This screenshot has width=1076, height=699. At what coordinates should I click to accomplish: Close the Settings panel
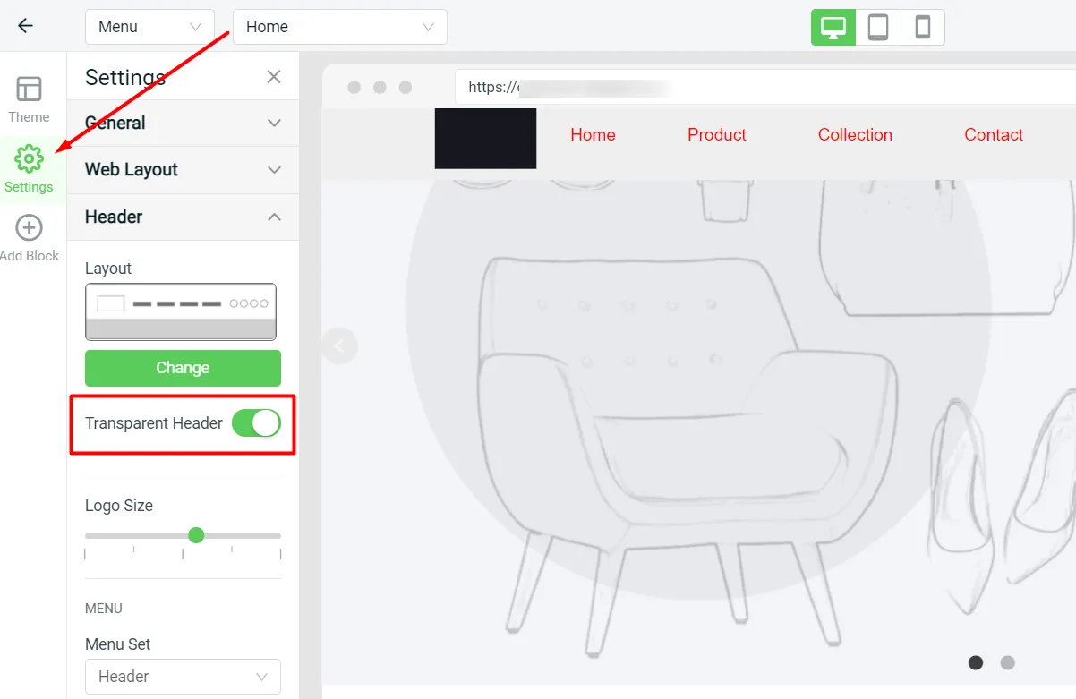point(274,77)
